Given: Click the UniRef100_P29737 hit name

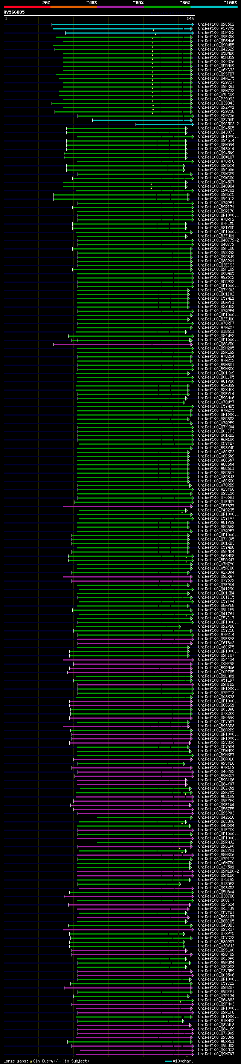Looking at the screenshot, I should coord(216,83).
